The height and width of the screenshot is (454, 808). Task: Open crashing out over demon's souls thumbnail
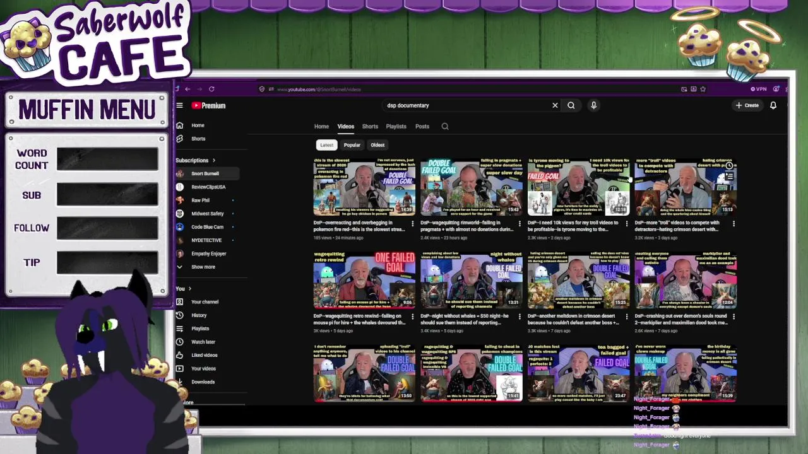tap(686, 279)
